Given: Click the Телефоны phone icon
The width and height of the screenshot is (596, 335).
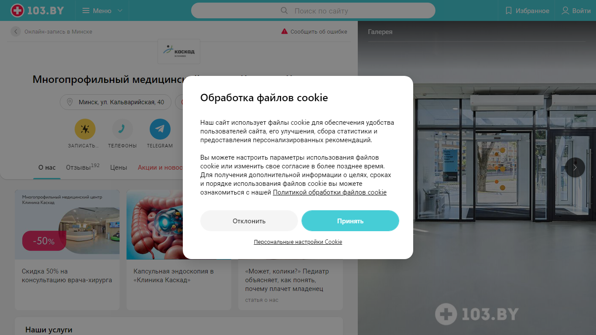Looking at the screenshot, I should [x=122, y=129].
